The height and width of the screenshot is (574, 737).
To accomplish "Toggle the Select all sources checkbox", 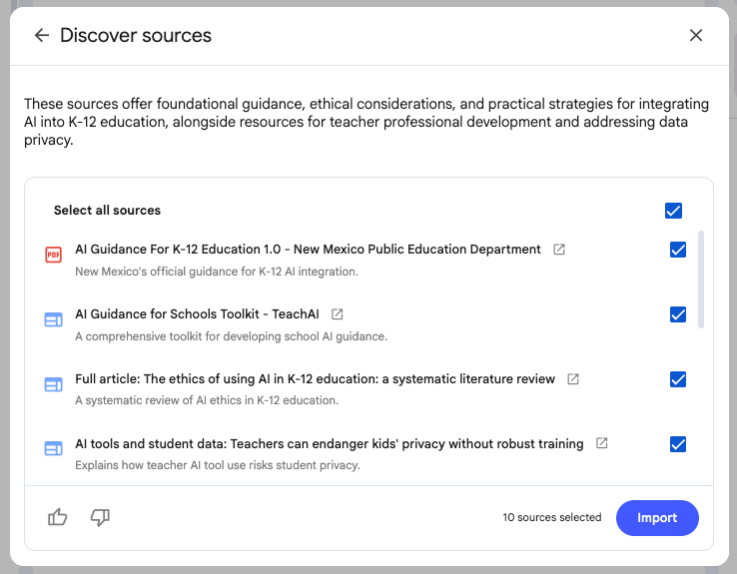I will [673, 211].
